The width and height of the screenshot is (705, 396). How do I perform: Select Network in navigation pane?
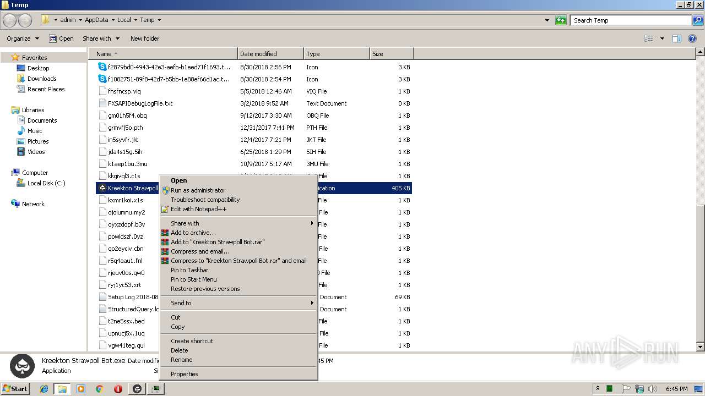click(33, 204)
